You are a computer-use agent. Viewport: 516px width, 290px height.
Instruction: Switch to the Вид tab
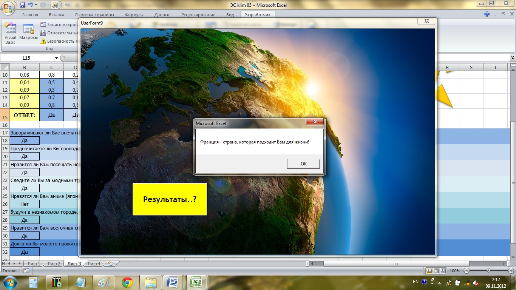230,15
